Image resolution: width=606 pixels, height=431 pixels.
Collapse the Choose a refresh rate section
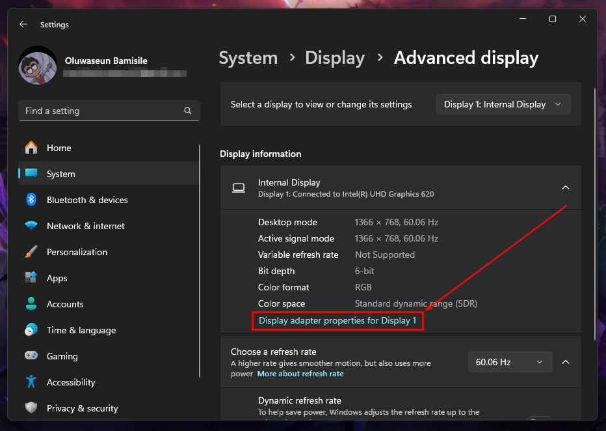click(565, 362)
